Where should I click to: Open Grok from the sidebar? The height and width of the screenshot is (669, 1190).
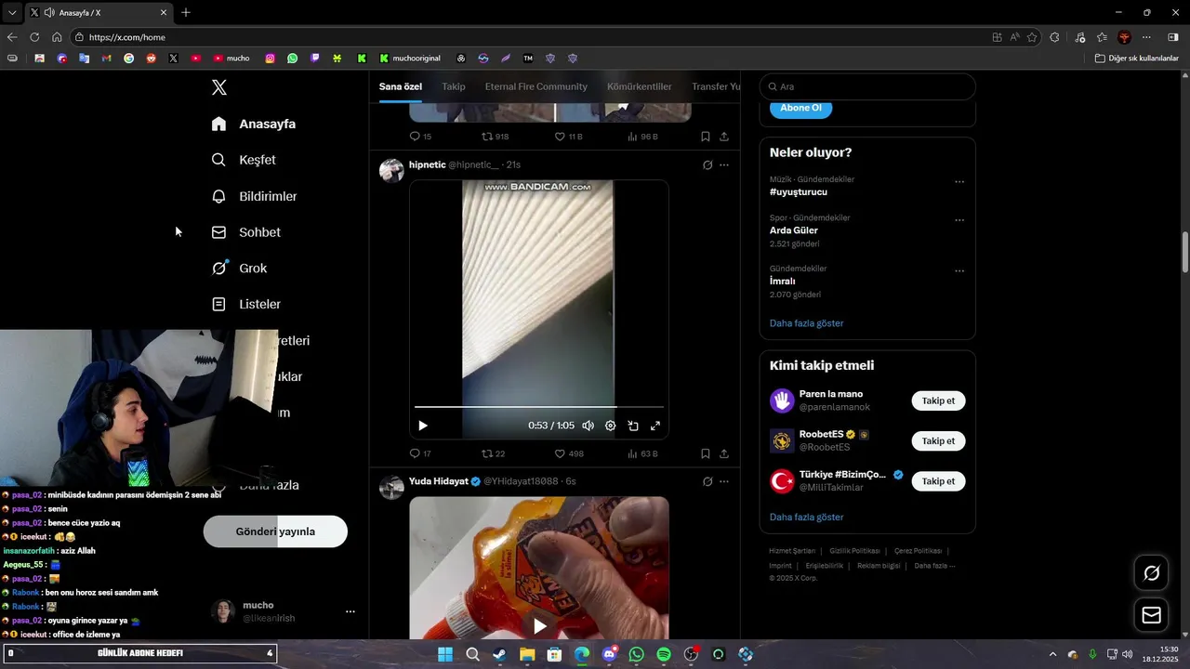click(240, 269)
